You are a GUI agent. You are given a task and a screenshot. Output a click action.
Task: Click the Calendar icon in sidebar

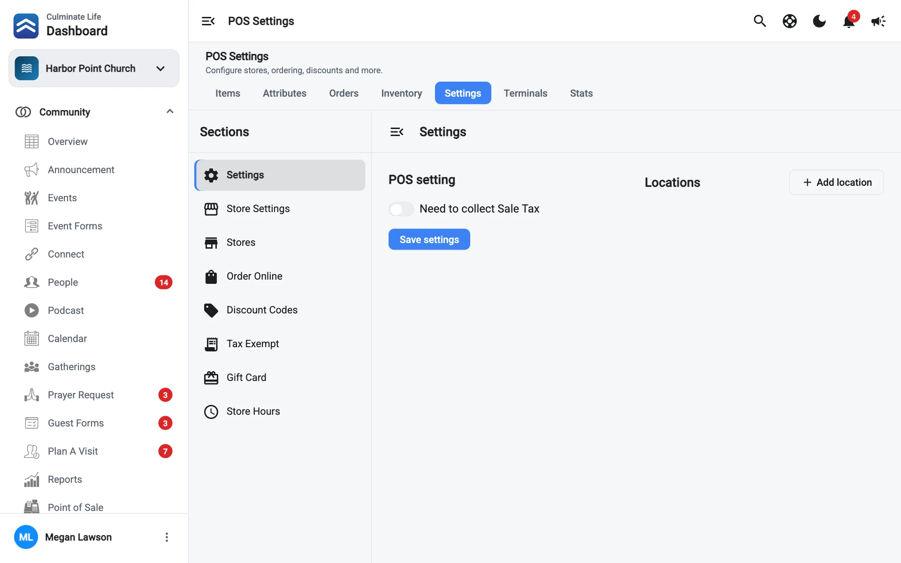(x=31, y=338)
